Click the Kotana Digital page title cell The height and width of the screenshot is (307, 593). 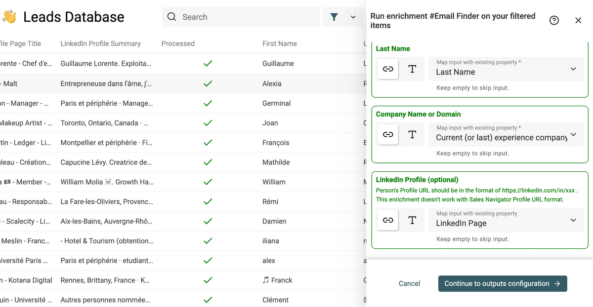(x=26, y=280)
